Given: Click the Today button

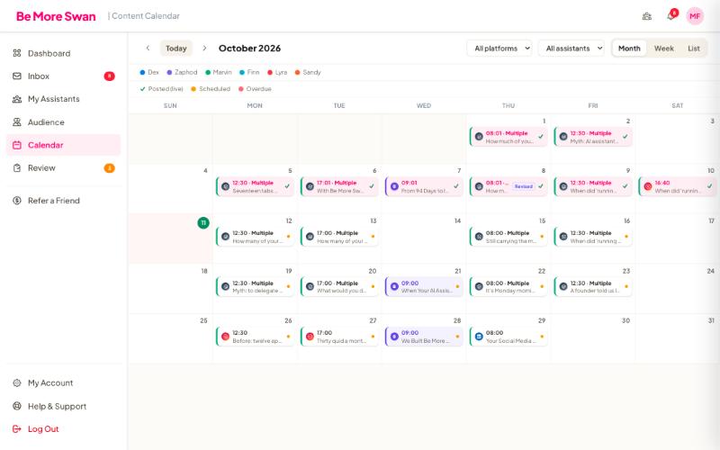Looking at the screenshot, I should [175, 49].
